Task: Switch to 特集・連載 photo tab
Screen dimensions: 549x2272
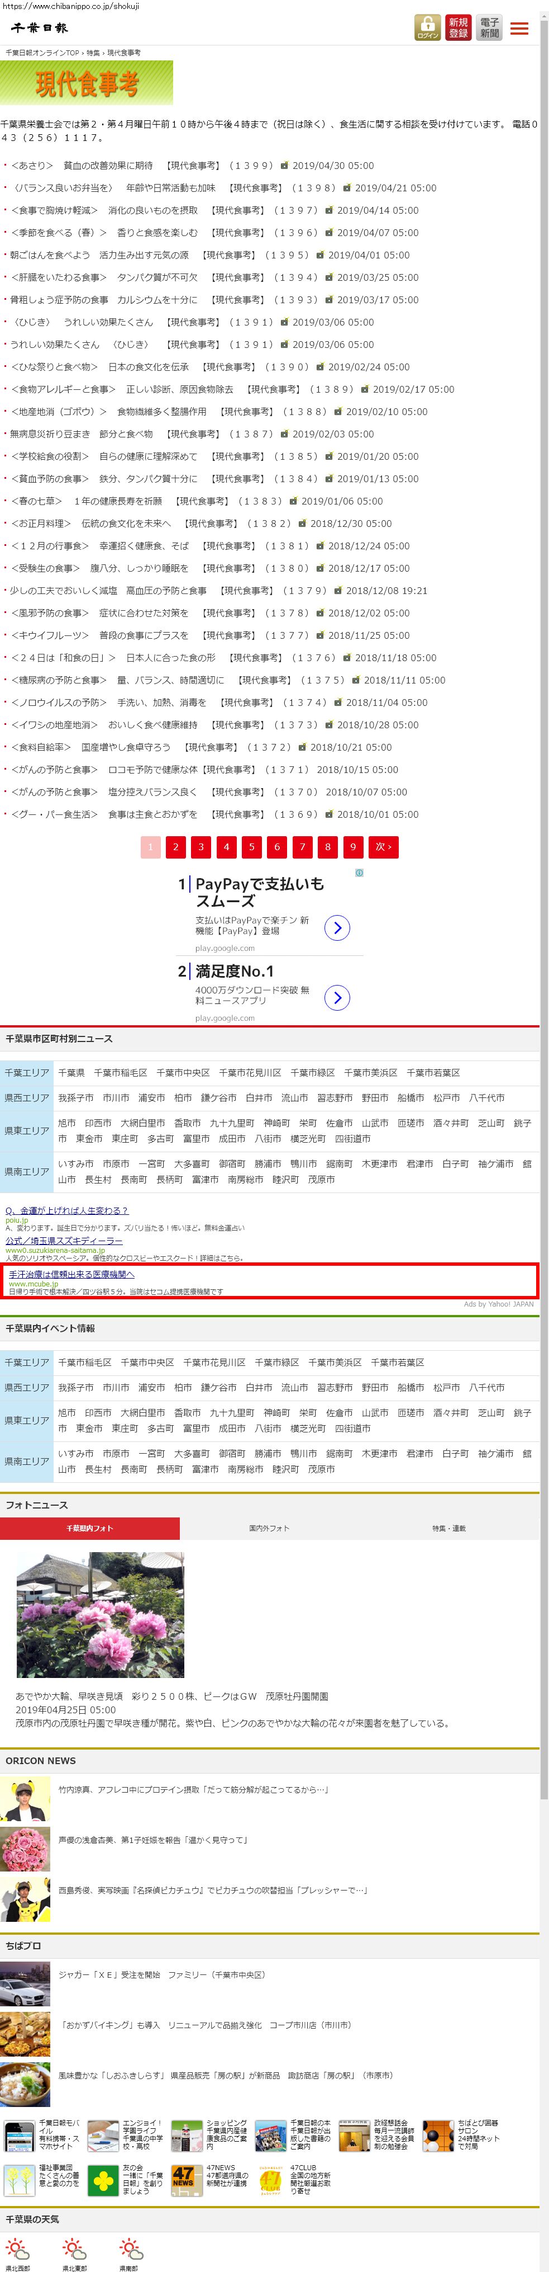Action: pos(448,1529)
